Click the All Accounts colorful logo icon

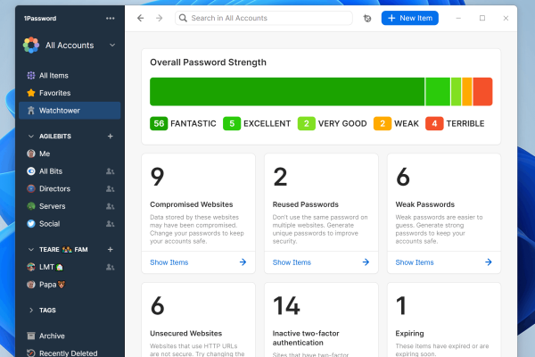click(31, 46)
